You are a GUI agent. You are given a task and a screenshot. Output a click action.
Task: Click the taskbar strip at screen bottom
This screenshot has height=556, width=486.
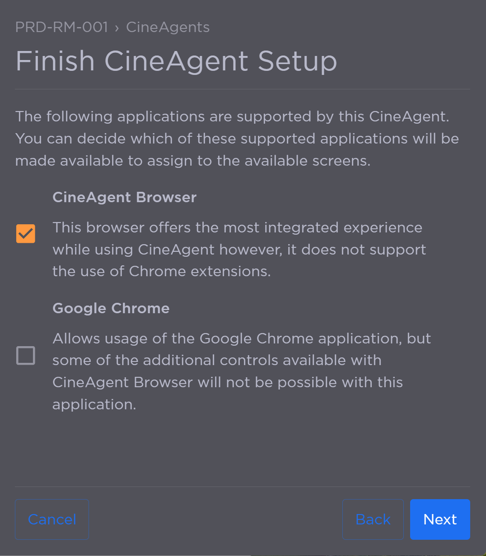click(243, 554)
